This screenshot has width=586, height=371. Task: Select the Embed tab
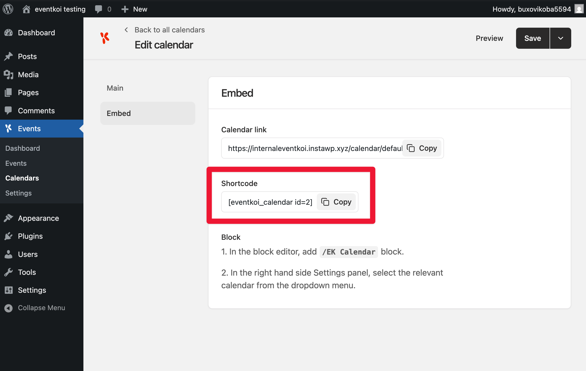(x=148, y=113)
